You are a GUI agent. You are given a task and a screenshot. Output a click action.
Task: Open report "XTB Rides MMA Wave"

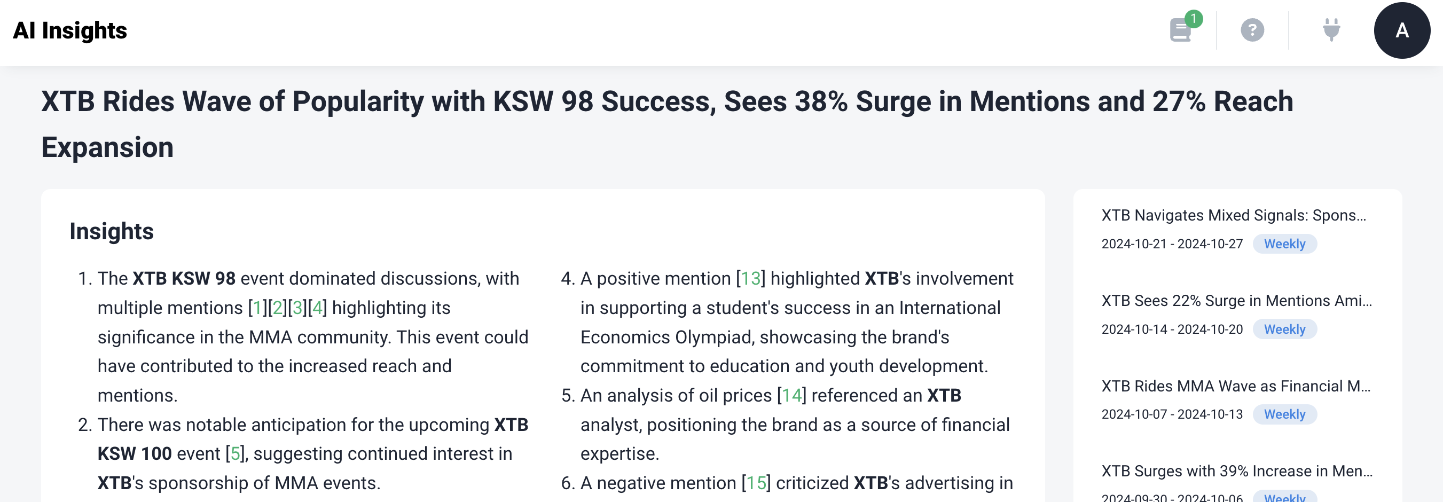click(x=1236, y=386)
